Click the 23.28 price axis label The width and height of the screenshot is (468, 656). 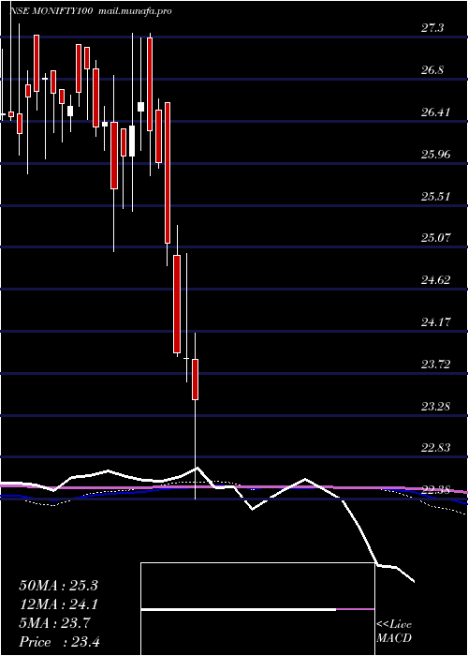point(436,406)
